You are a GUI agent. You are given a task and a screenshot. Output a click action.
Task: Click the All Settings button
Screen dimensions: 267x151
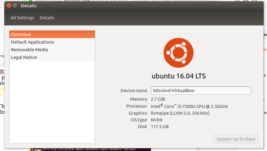coord(22,18)
